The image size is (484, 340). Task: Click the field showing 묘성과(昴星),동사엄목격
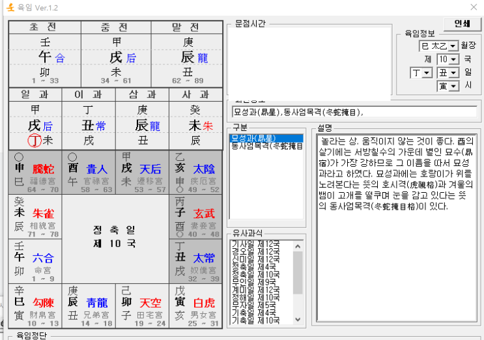pyautogui.click(x=354, y=112)
